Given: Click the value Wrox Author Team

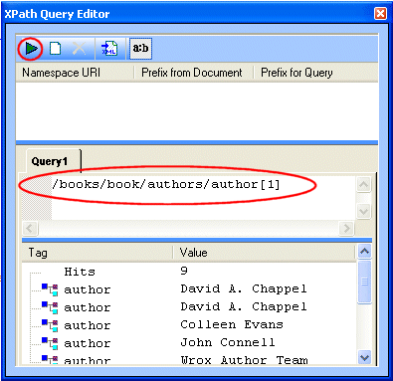Looking at the screenshot, I should tap(244, 360).
